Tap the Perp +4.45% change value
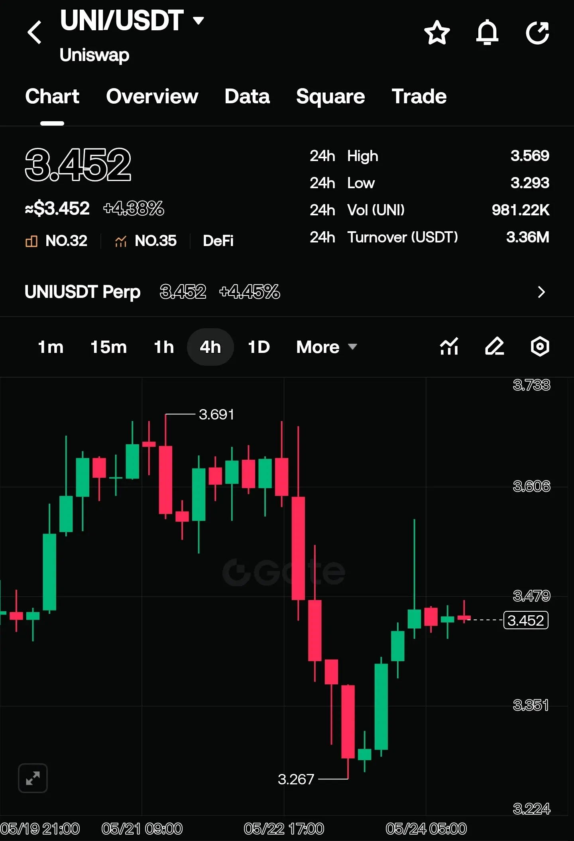The height and width of the screenshot is (841, 574). [x=250, y=292]
